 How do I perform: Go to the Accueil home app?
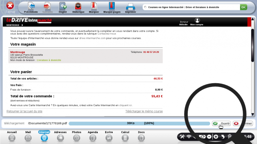pyautogui.click(x=12, y=136)
